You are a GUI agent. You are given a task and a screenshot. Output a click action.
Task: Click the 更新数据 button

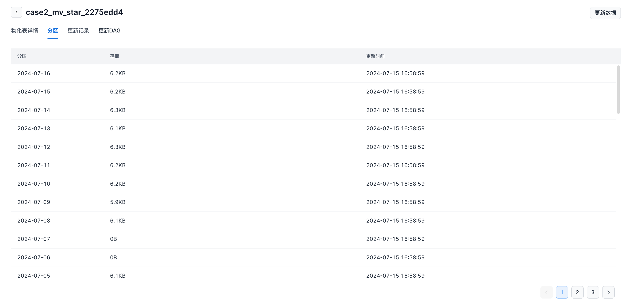coord(605,13)
